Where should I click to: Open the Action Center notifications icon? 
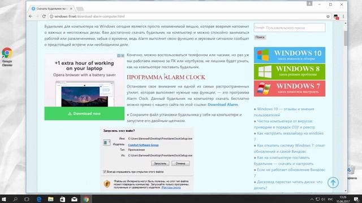point(356,199)
